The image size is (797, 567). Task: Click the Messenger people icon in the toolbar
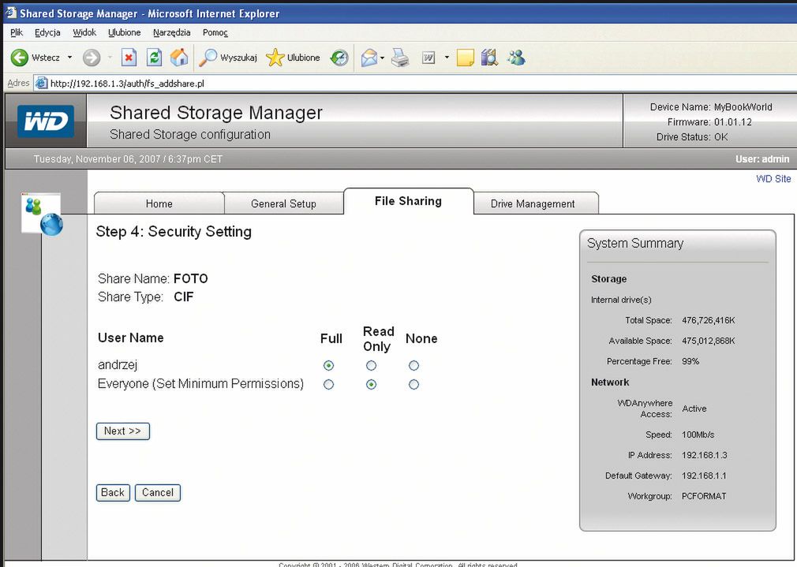point(516,58)
